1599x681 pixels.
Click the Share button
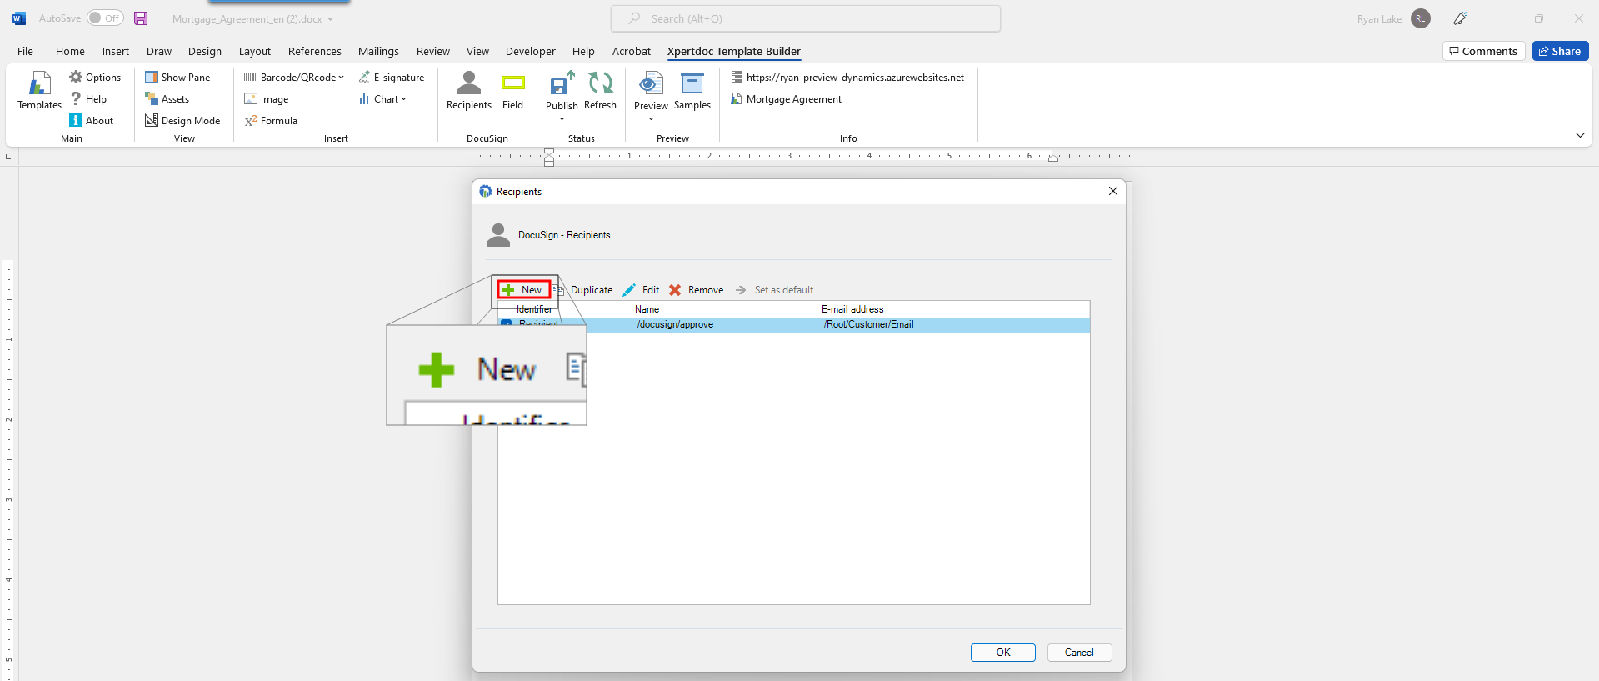(1560, 51)
